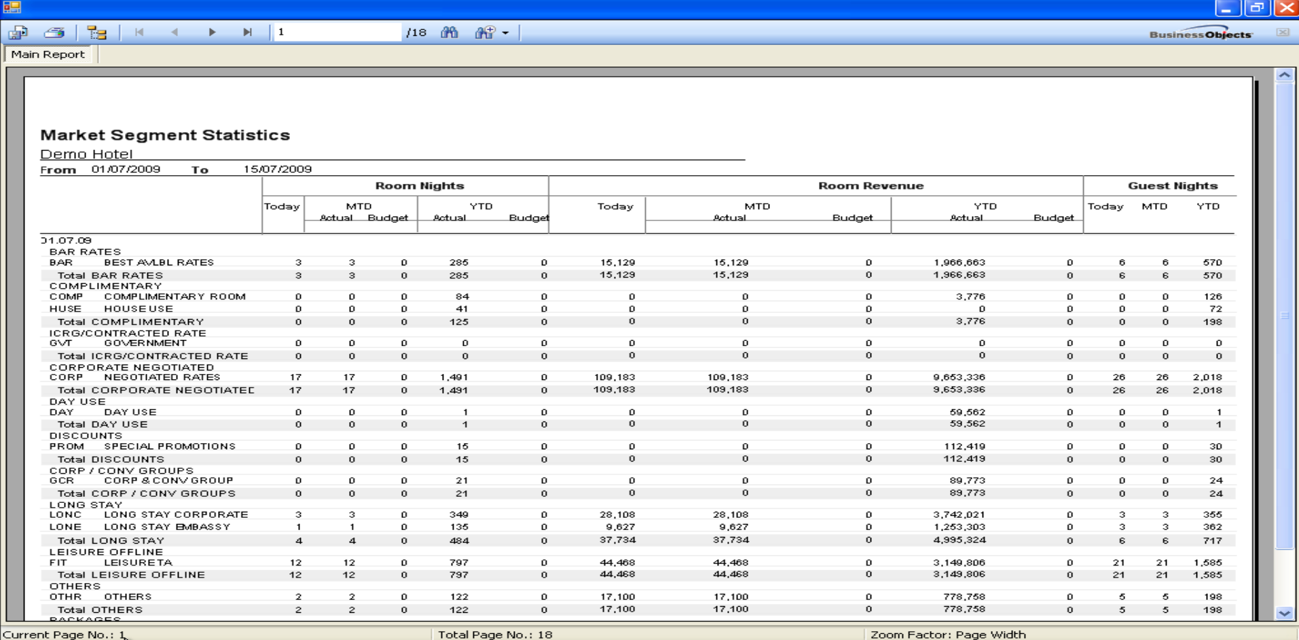The image size is (1299, 640).
Task: Go to the previous page arrow
Action: coord(175,32)
